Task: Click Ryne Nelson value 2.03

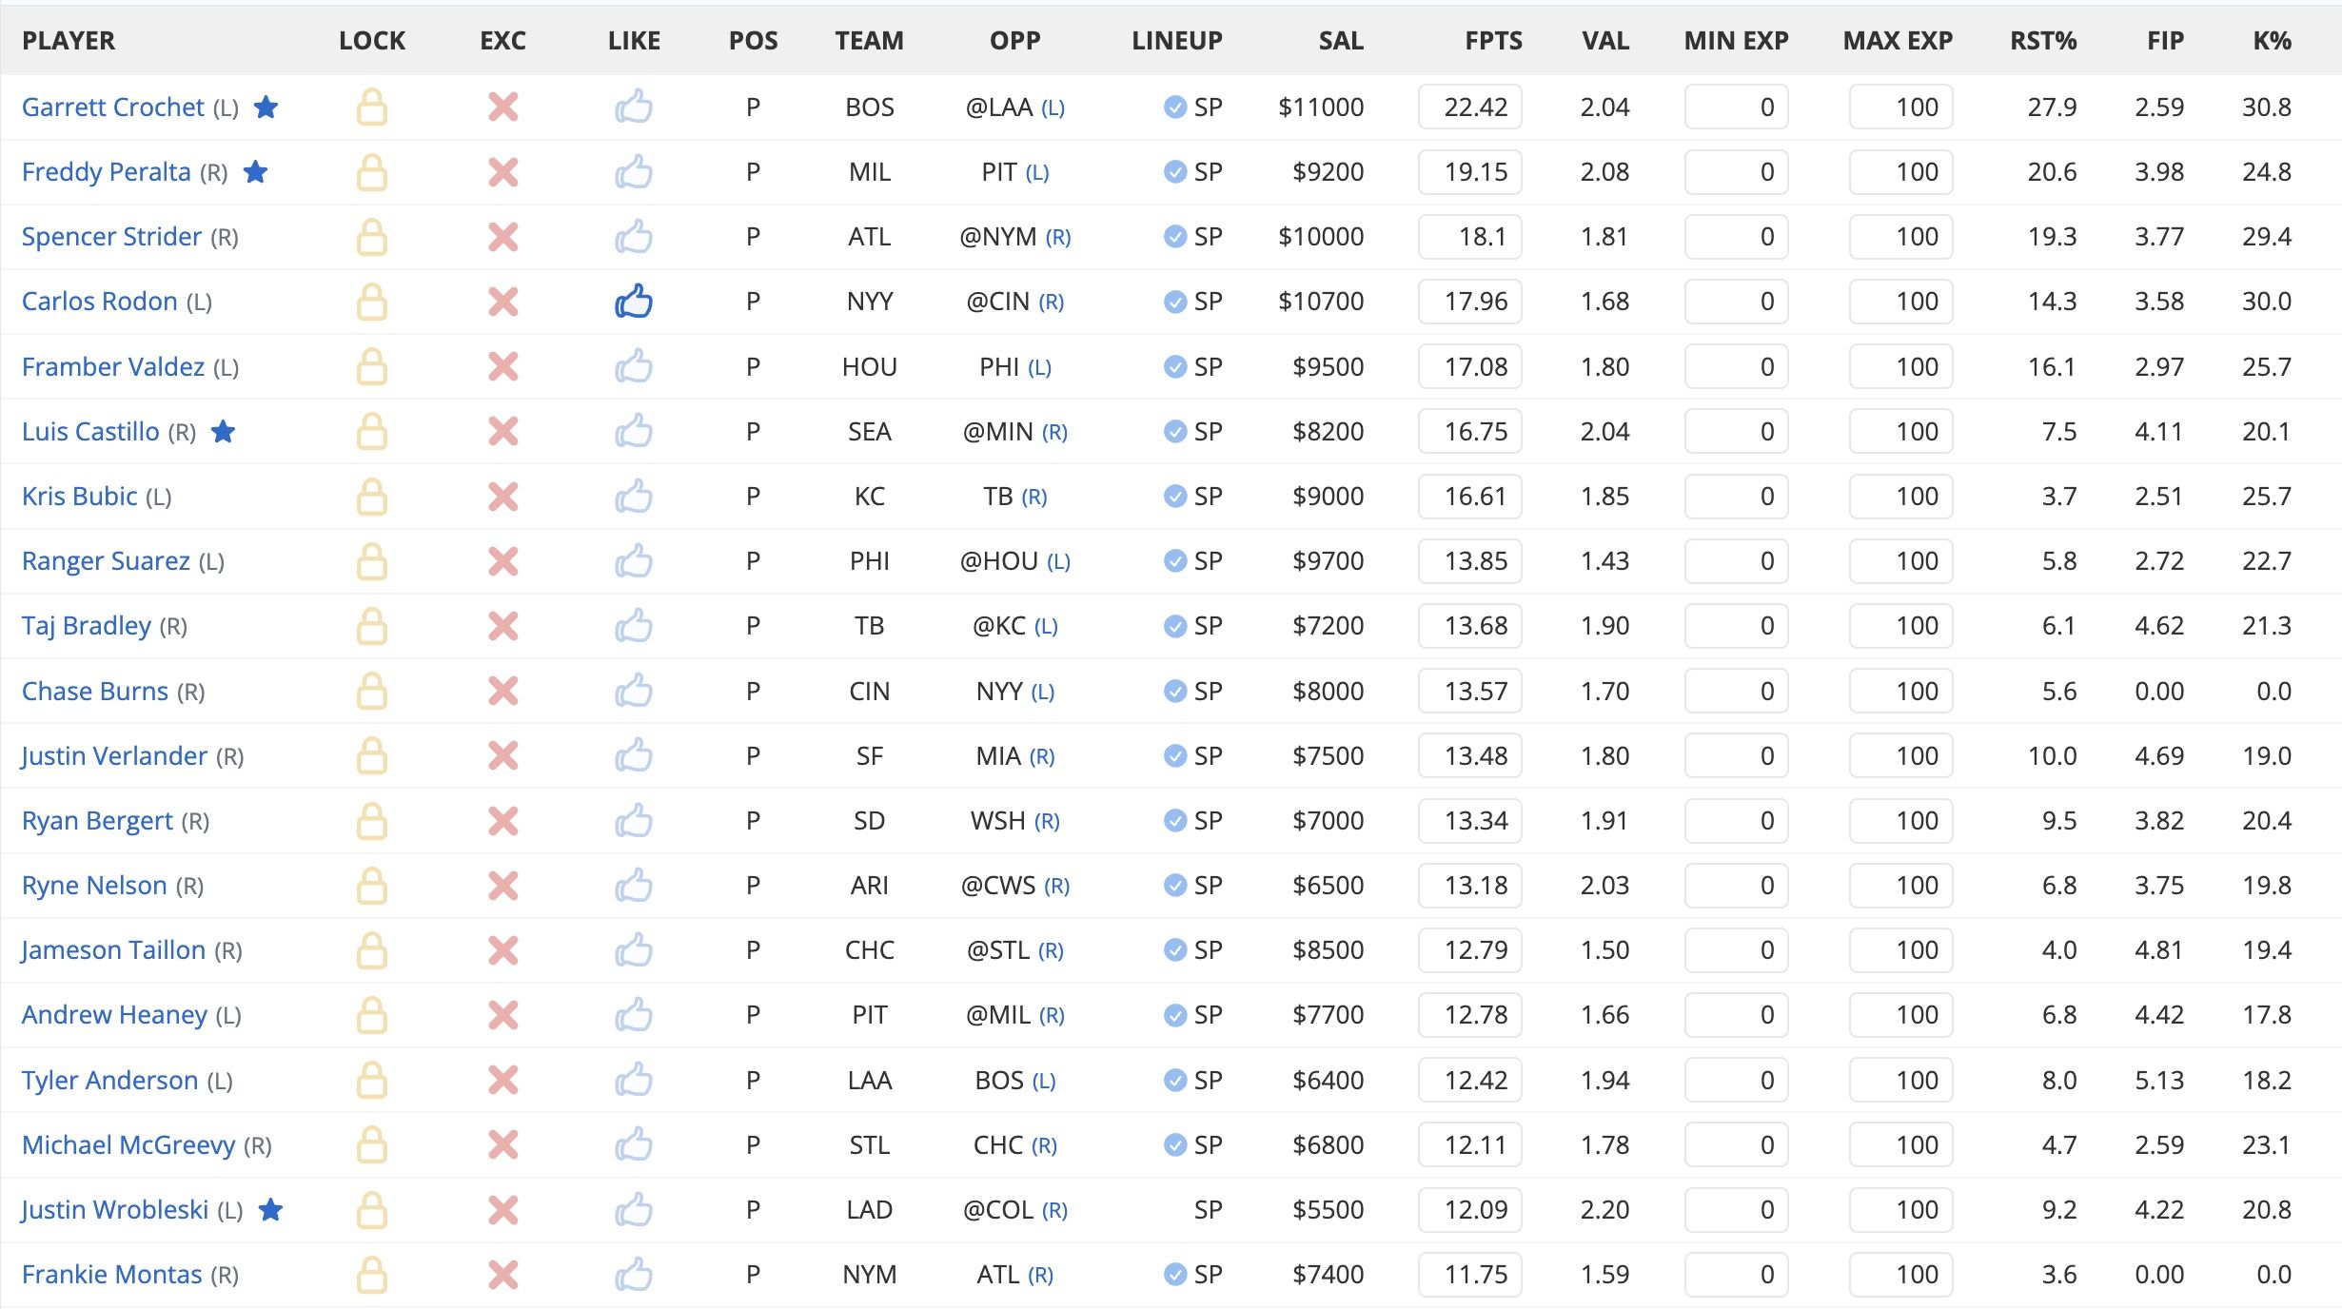Action: [1604, 886]
